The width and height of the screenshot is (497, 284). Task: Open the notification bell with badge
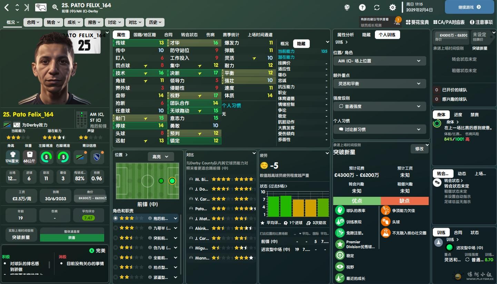[x=397, y=22]
